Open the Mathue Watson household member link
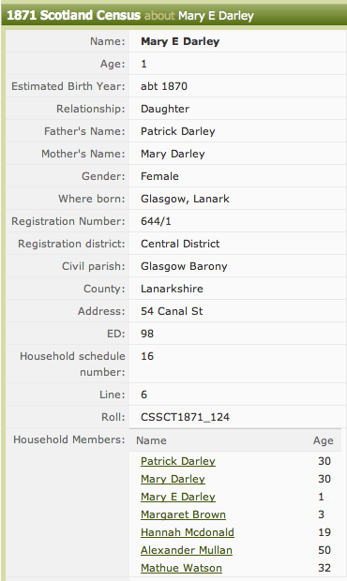 [181, 568]
